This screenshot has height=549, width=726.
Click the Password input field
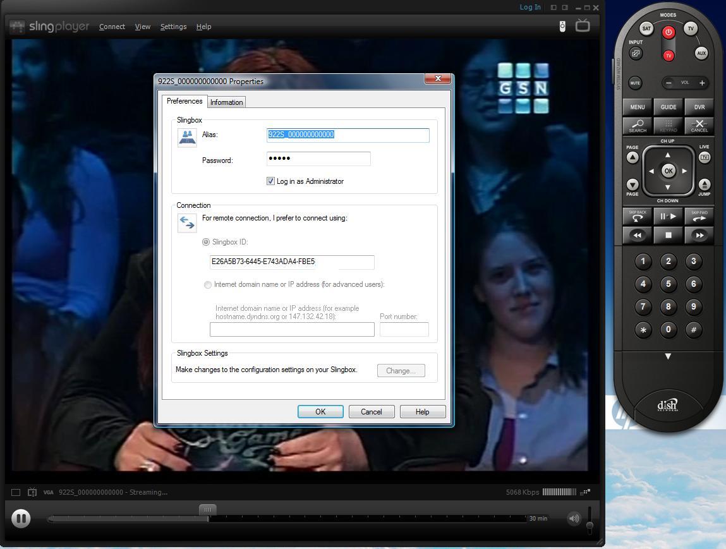tap(318, 159)
